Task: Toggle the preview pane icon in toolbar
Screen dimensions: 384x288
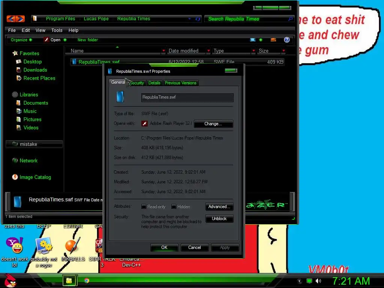Action: pos(273,40)
